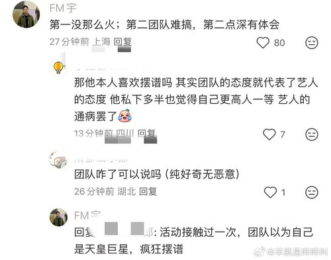Dislike the reply posted 26分钟前
The image size is (331, 260).
pyautogui.click(x=312, y=193)
